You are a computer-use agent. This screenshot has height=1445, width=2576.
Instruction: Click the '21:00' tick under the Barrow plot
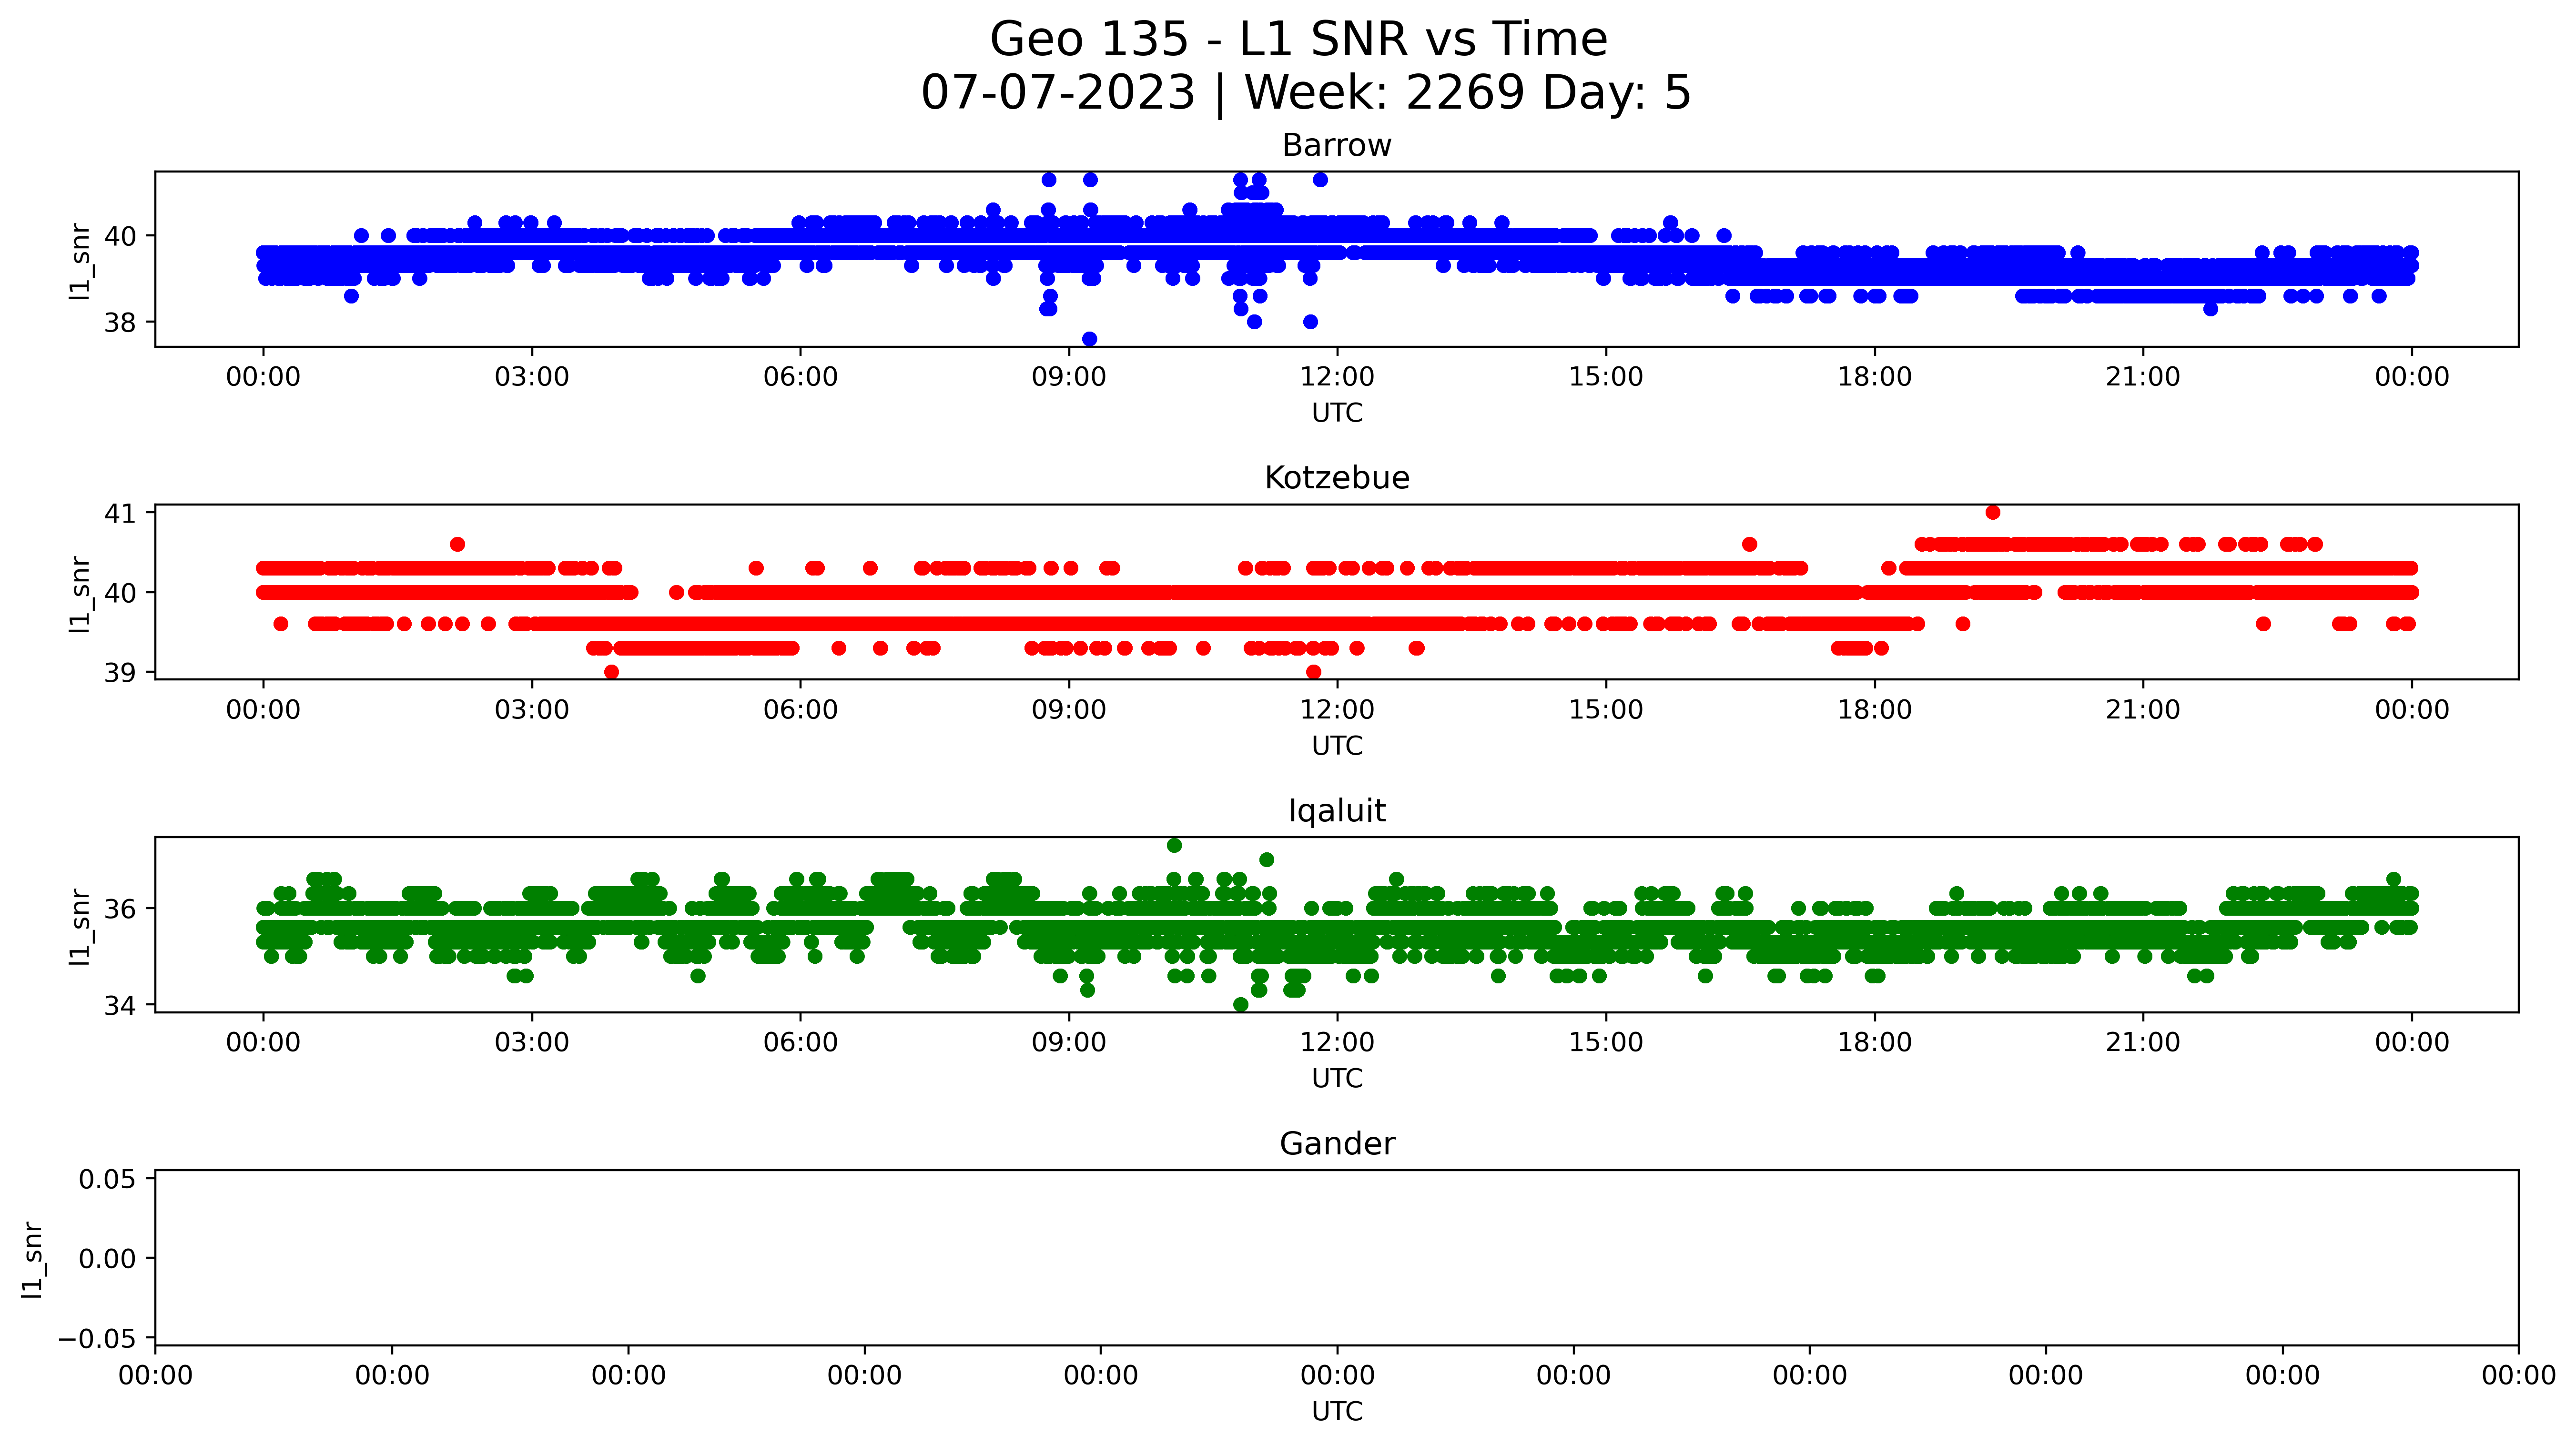coord(2143,378)
